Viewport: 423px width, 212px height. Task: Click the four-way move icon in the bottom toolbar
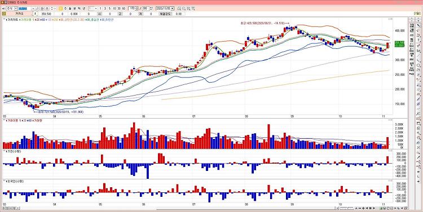[363, 208]
